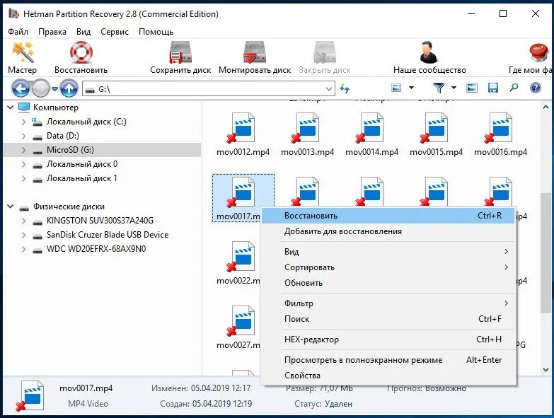Collapse the Физические диски node
This screenshot has width=554, height=418.
pyautogui.click(x=11, y=207)
